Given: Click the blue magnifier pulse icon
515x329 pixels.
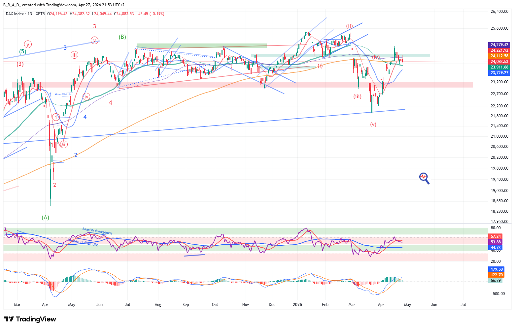Looking at the screenshot, I should (424, 178).
